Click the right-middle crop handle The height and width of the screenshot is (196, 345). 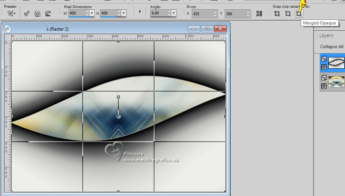[225, 116]
